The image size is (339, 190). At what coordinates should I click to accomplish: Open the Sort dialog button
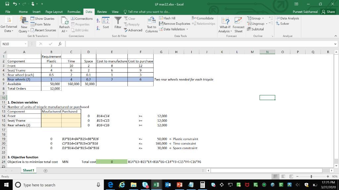point(106,23)
